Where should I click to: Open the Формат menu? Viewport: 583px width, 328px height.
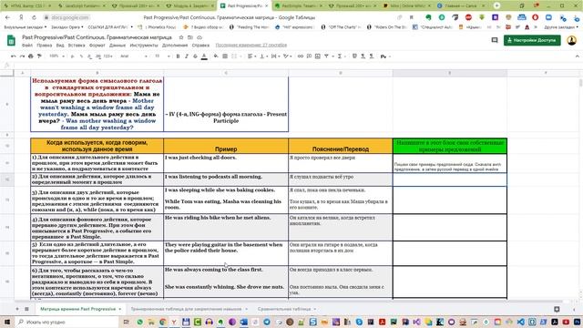(x=97, y=45)
